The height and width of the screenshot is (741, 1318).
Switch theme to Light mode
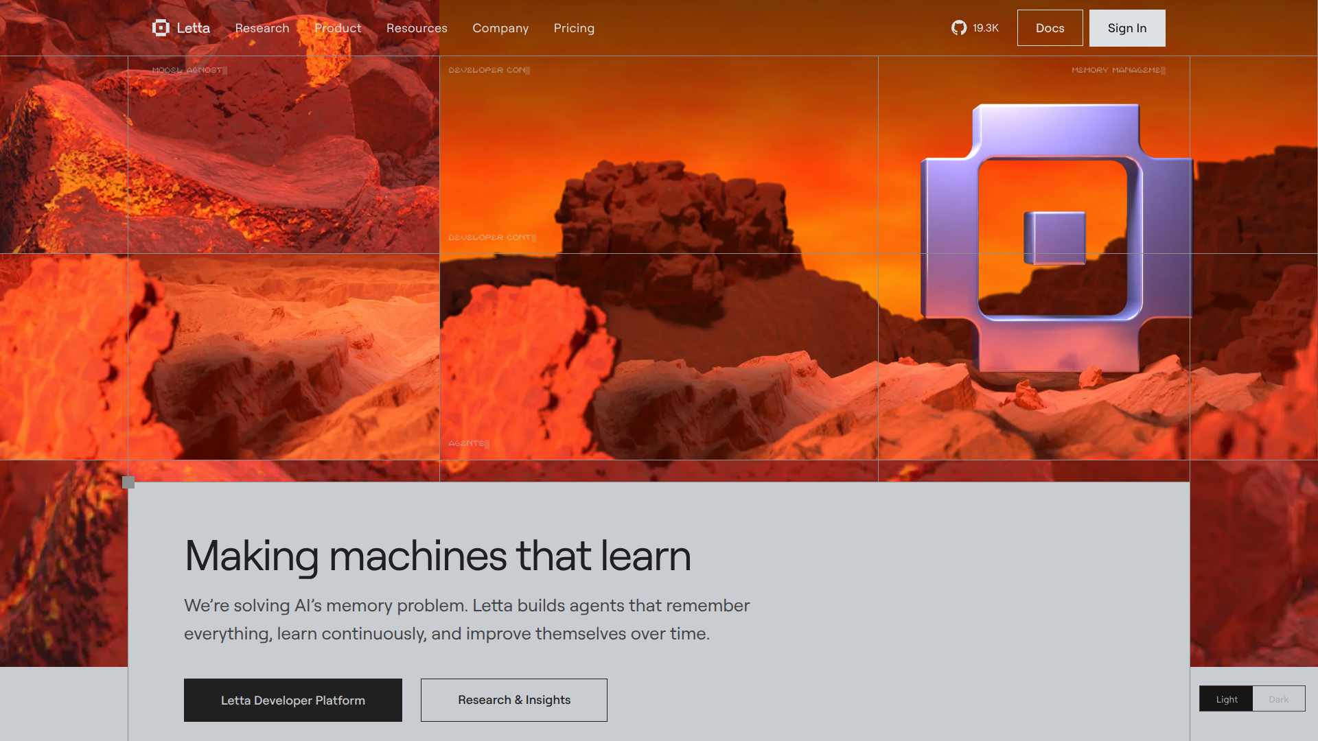tap(1226, 699)
